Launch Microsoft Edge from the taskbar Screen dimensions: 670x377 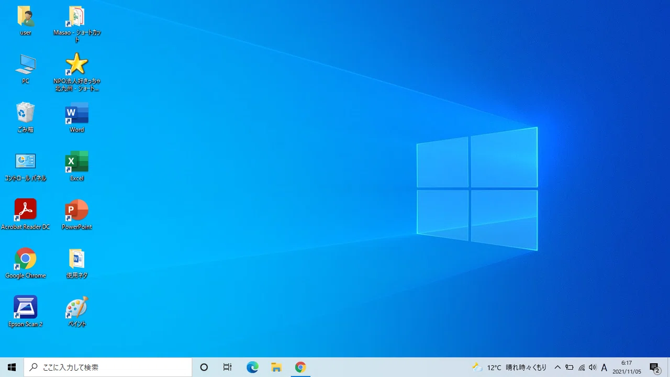[x=252, y=367]
